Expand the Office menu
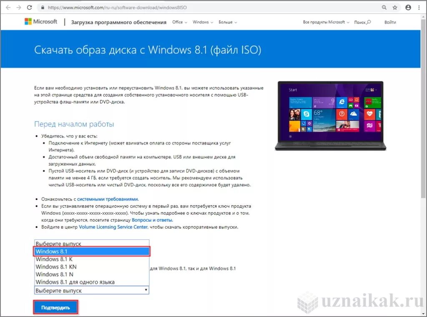The image size is (427, 317). (179, 22)
